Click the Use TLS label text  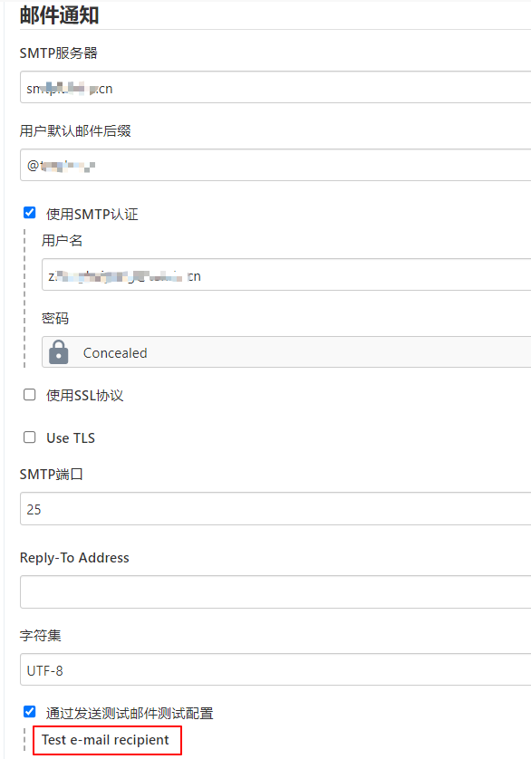(71, 438)
